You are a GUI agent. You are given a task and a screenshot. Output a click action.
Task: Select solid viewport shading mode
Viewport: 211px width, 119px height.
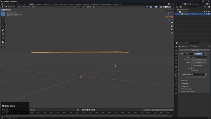click(166, 7)
